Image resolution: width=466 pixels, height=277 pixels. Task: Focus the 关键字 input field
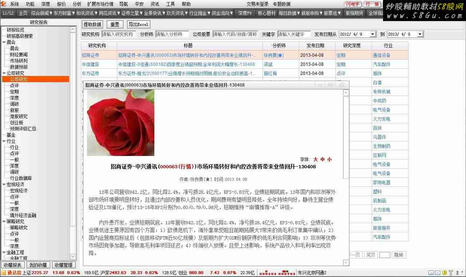click(x=294, y=34)
